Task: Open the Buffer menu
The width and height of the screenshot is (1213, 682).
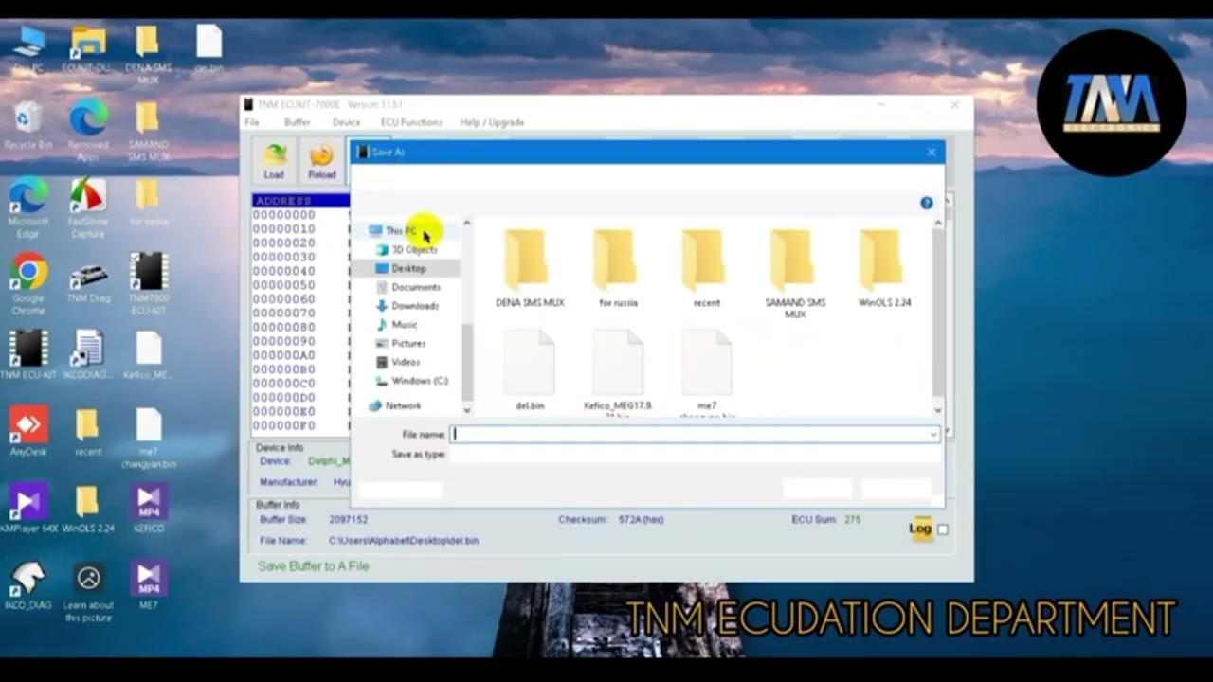Action: (x=297, y=122)
